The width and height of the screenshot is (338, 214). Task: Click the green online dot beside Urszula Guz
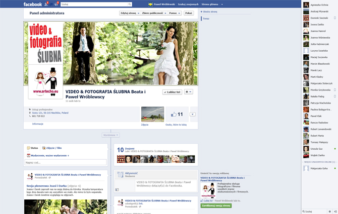[335, 149]
